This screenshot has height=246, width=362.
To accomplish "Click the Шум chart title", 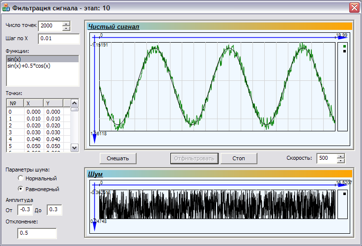I will point(95,174).
